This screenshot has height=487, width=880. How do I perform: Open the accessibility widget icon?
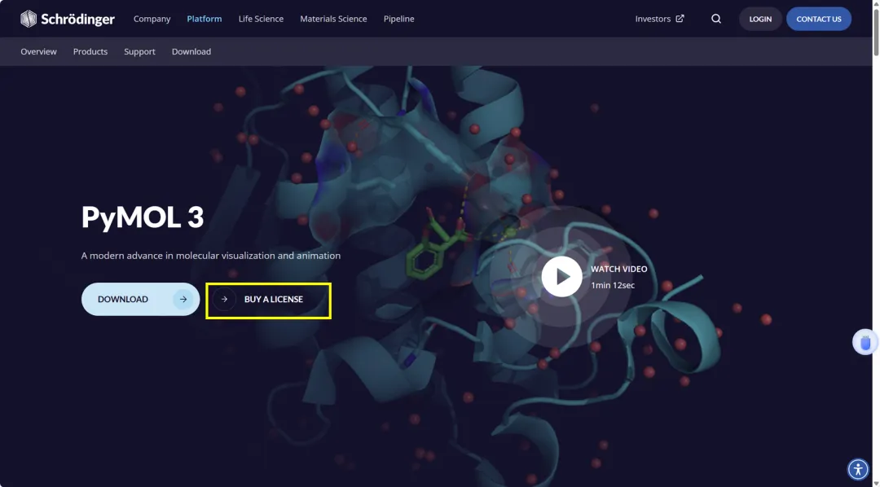tap(858, 469)
